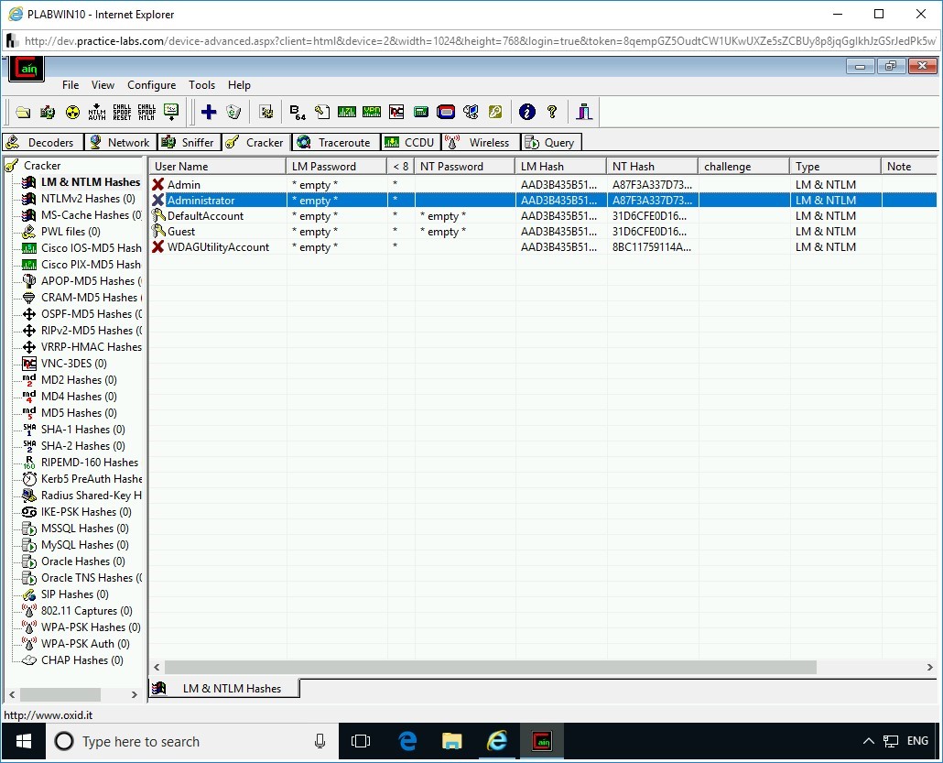Image resolution: width=943 pixels, height=763 pixels.
Task: Open the Base64 decoder icon
Action: click(x=298, y=112)
